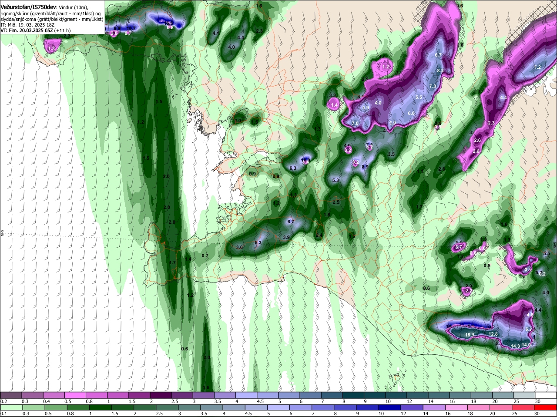Click the valid time 'VT: Fim. 20.03.2025 05Z'
Screen dimensions: 557x417
pyautogui.click(x=27, y=30)
